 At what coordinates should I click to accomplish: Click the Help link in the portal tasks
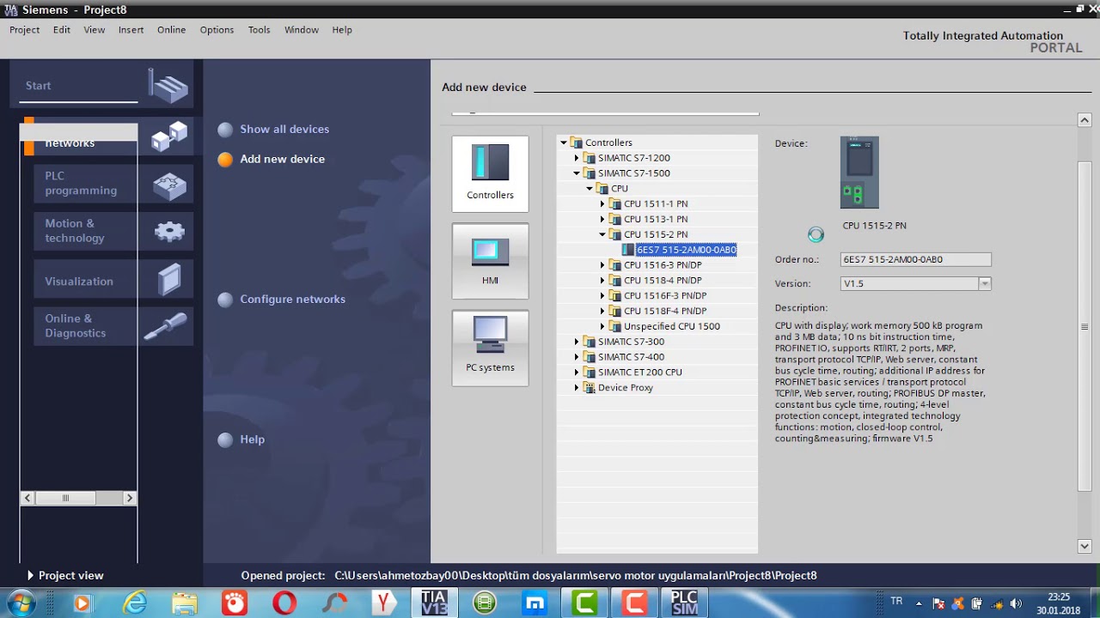pos(252,439)
